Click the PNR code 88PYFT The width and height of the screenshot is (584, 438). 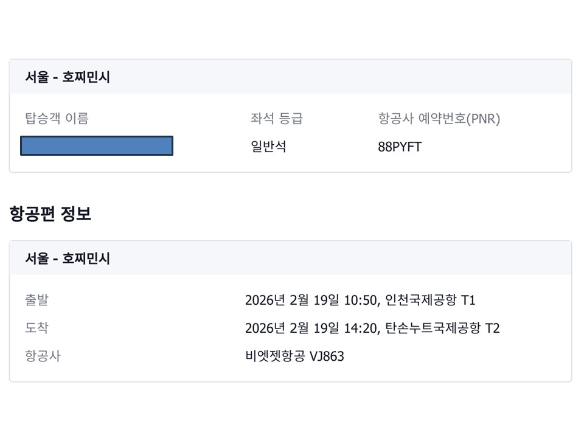(399, 147)
